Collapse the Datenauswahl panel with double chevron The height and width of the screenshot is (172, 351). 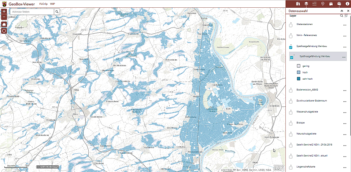point(341,11)
